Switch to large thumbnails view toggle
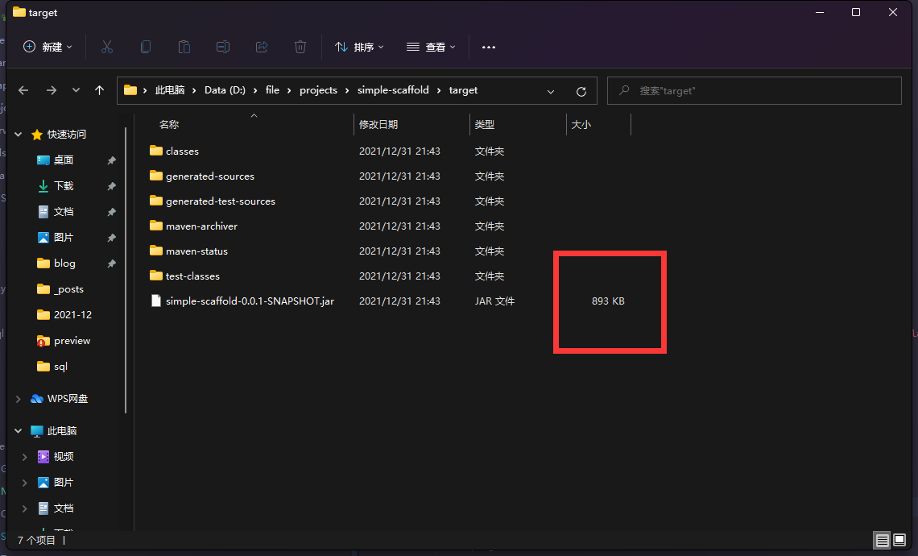This screenshot has height=556, width=918. (x=901, y=541)
